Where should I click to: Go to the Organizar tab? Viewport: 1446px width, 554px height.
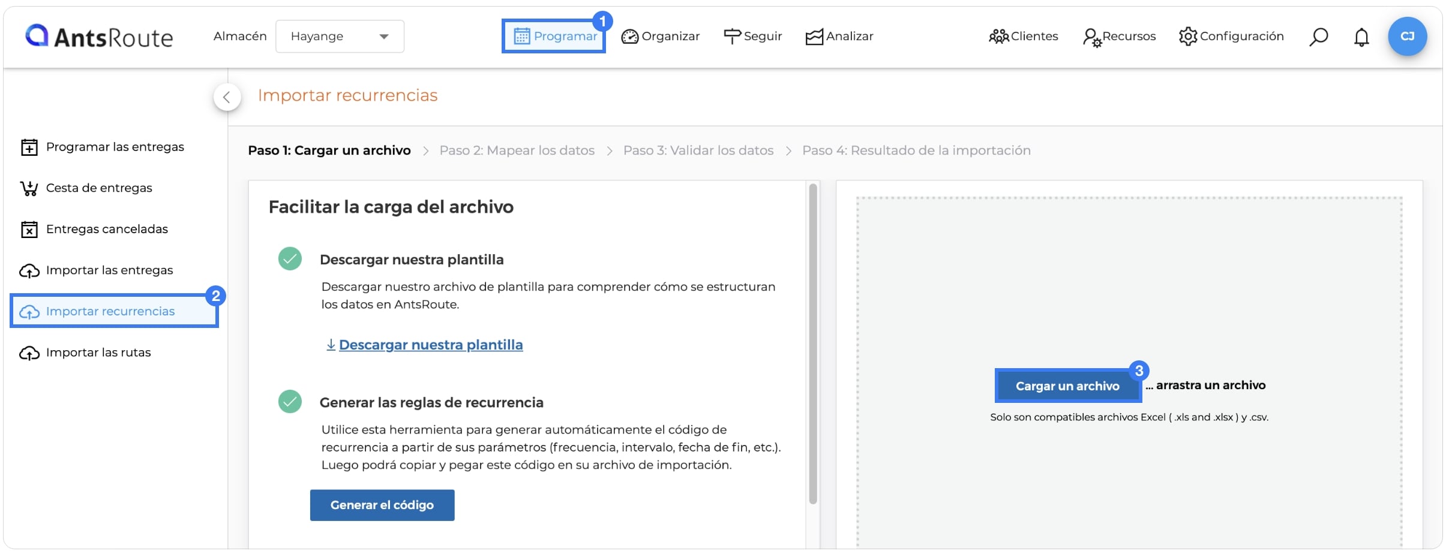pos(660,37)
